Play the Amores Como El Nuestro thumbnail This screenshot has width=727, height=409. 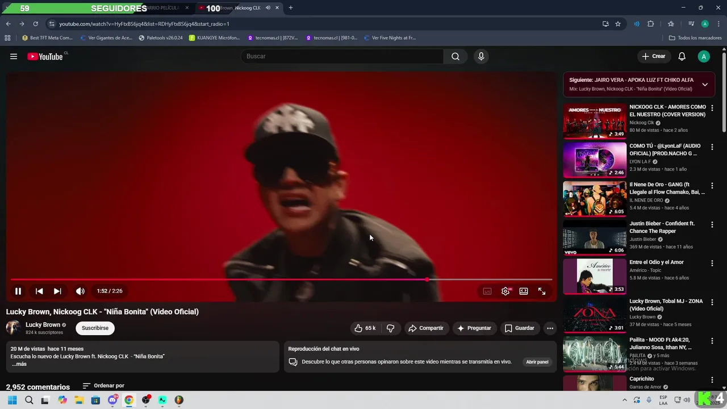[x=595, y=121]
